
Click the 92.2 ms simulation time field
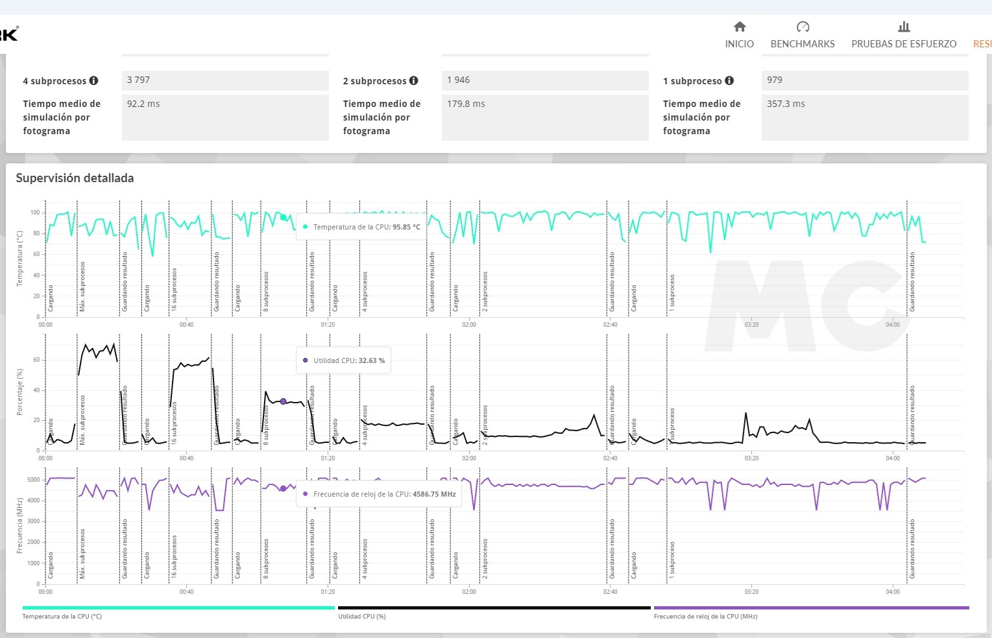tap(225, 117)
